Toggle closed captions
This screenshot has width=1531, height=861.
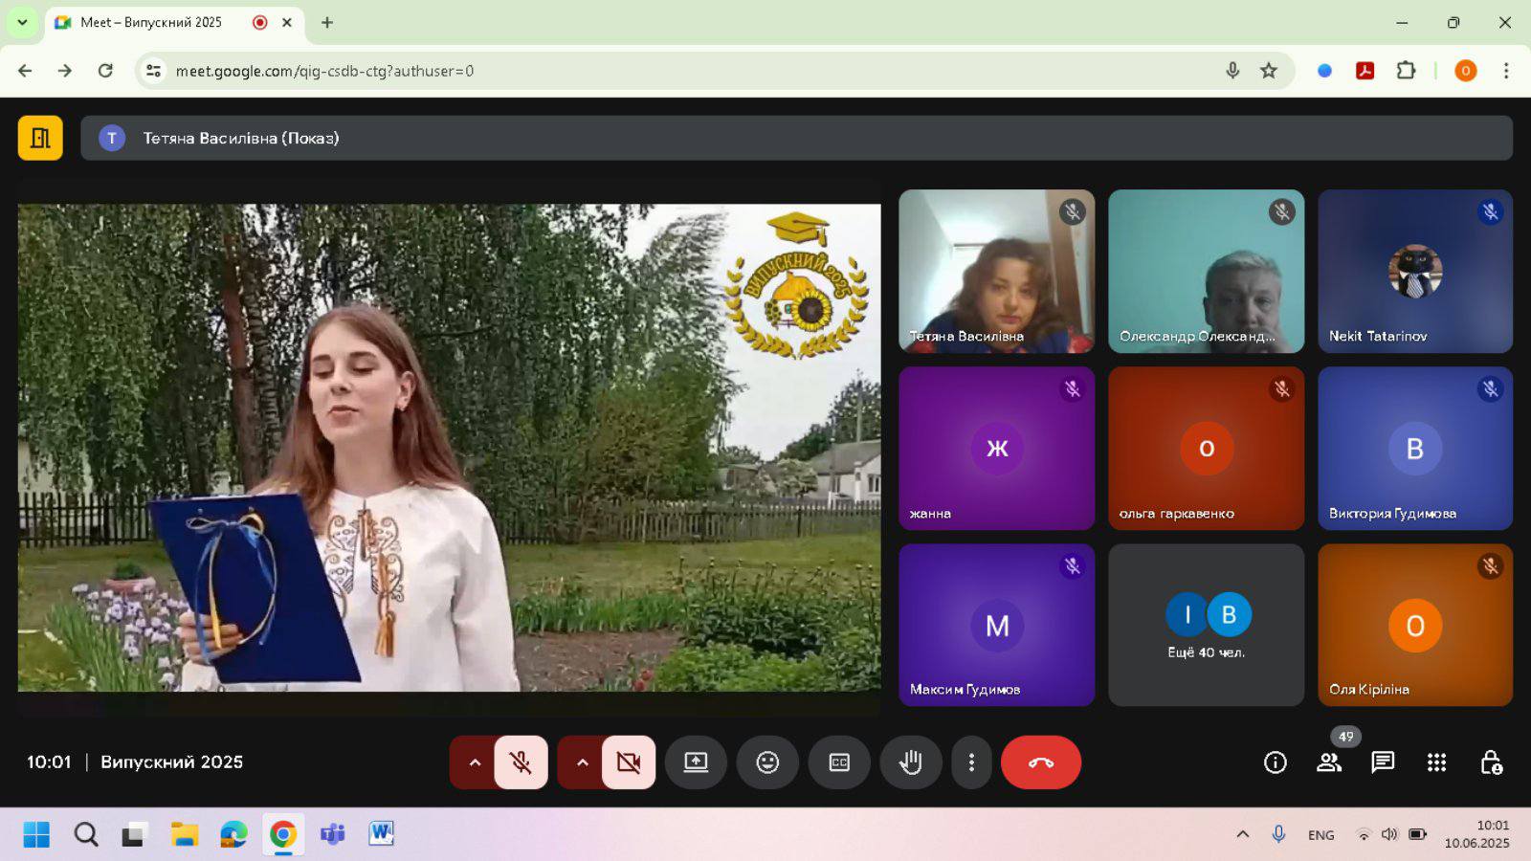[839, 762]
